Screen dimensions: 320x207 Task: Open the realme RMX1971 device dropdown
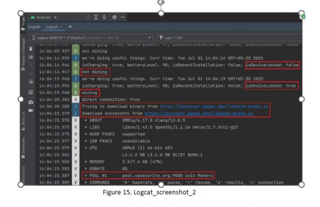[91, 38]
